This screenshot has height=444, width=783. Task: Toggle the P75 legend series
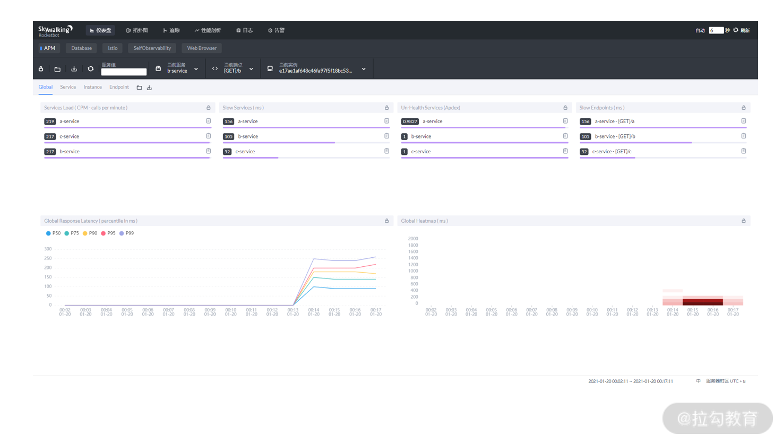click(x=72, y=233)
